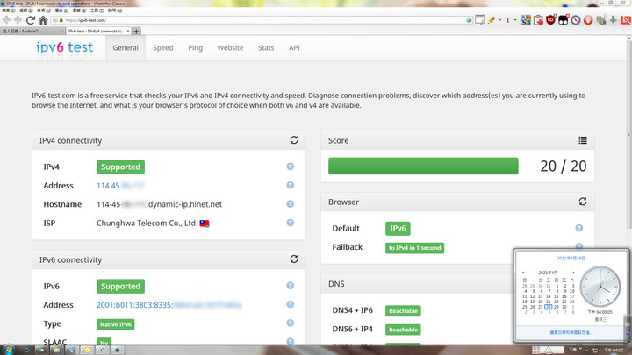
Task: Click the ipv6 test site logo
Action: [x=64, y=47]
